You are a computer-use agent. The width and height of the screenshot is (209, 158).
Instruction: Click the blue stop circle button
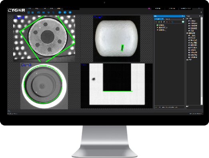coord(70,12)
